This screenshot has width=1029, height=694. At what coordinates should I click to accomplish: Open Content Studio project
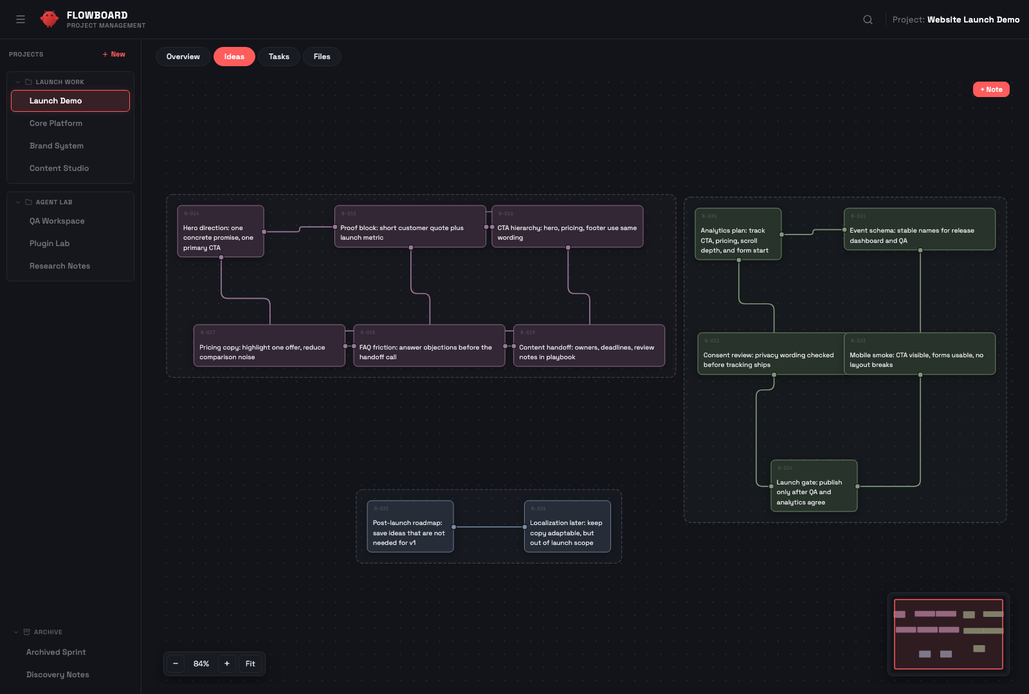pyautogui.click(x=70, y=168)
